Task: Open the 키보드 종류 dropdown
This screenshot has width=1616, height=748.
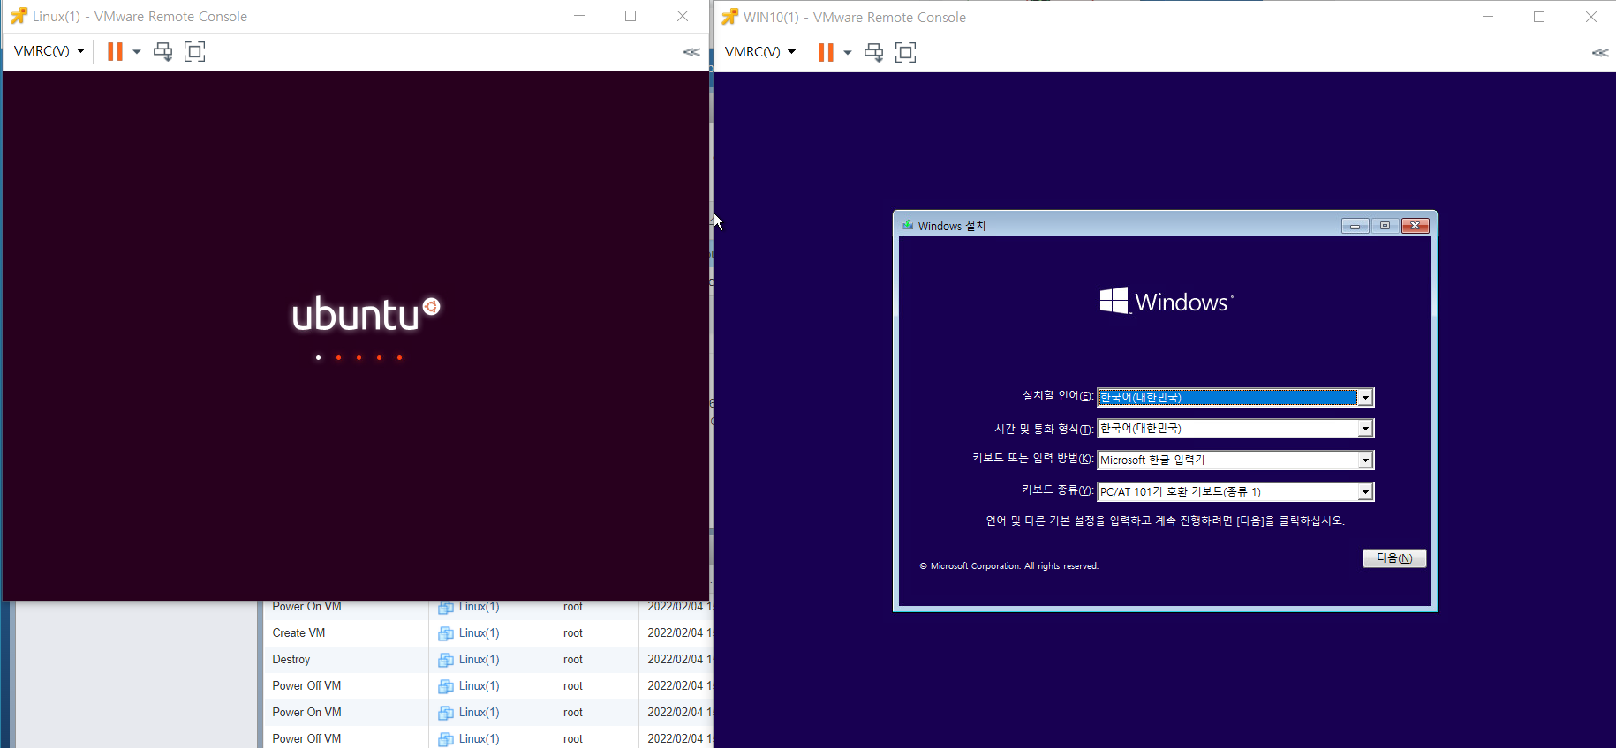Action: coord(1365,492)
